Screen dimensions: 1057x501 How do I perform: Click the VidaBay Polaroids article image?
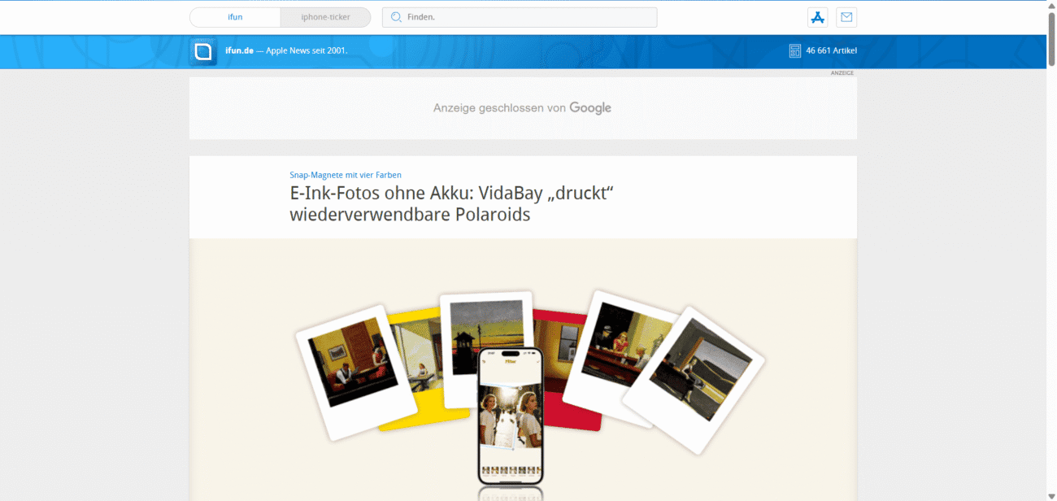tap(523, 370)
